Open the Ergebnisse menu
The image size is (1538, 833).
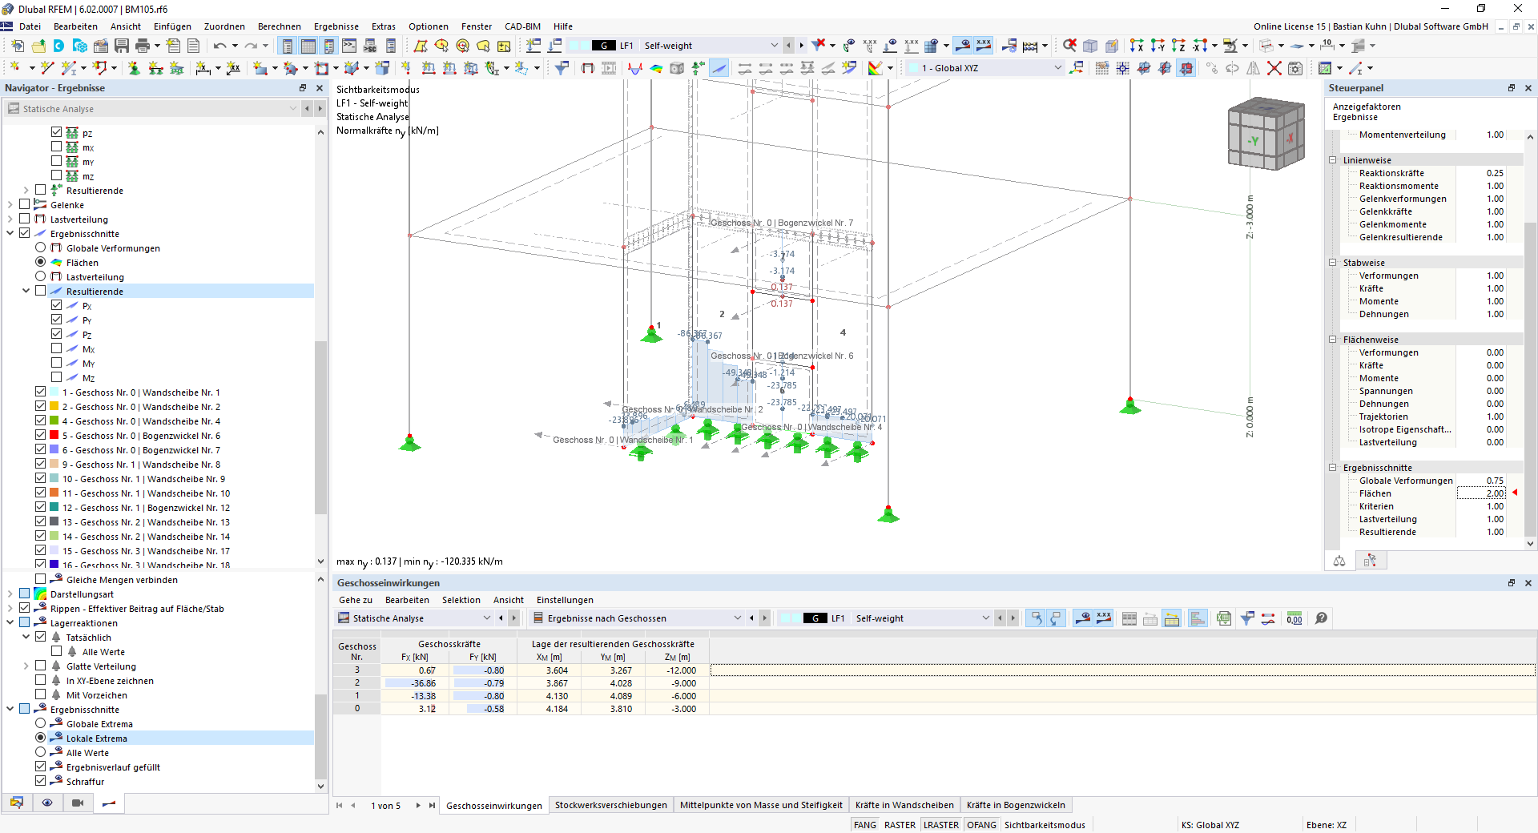point(336,26)
